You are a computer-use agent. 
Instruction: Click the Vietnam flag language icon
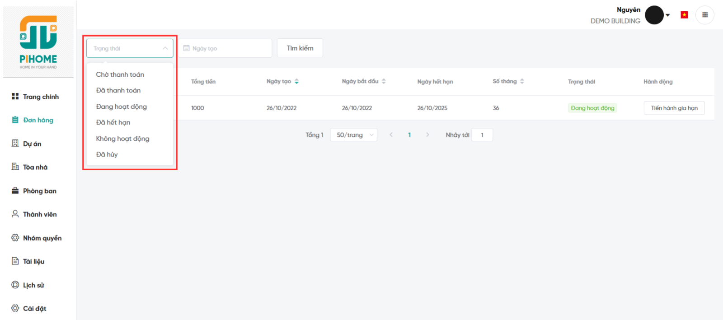[x=684, y=15]
